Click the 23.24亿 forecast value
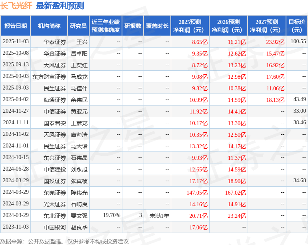The width and height of the screenshot is (308, 245). coord(237,215)
